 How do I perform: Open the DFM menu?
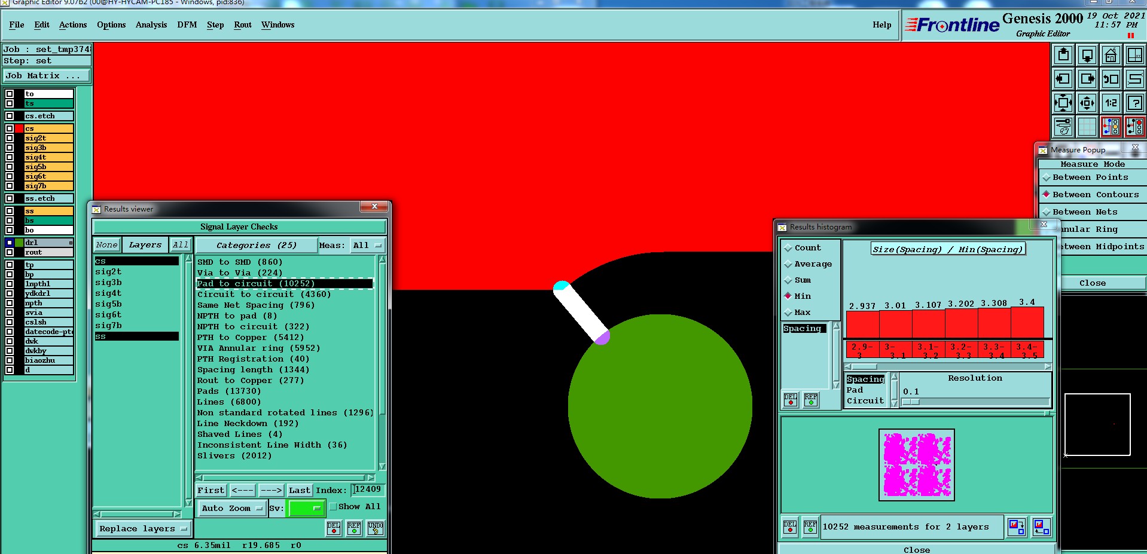coord(187,25)
